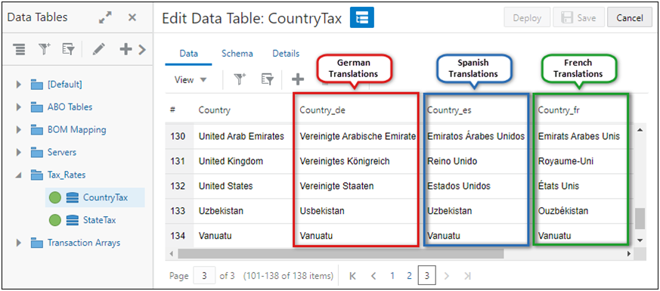Show more toolbar items with the right chevron
This screenshot has width=660, height=291.
click(142, 50)
